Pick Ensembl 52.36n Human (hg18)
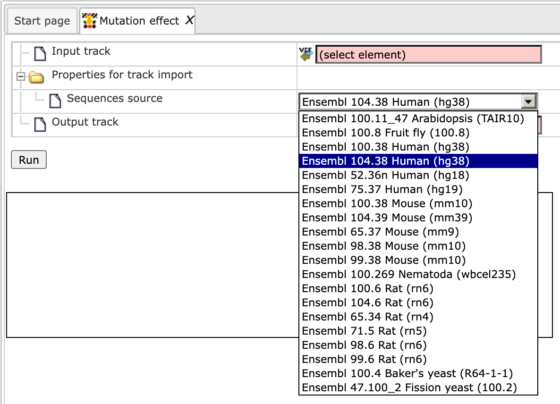The height and width of the screenshot is (404, 560). click(418, 175)
